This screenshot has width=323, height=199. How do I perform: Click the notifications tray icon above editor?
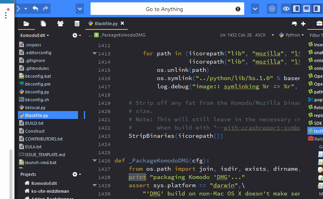pos(294,24)
